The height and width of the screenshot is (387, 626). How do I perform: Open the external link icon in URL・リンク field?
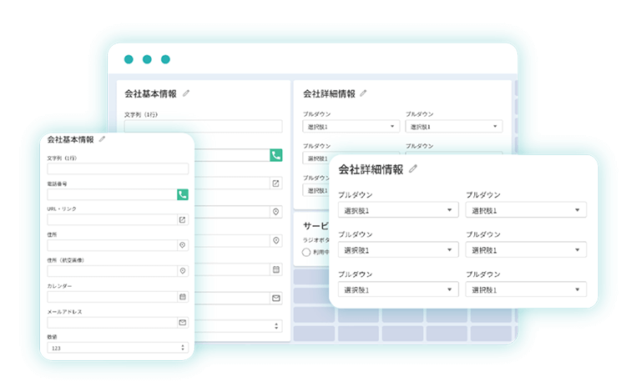[x=183, y=220]
